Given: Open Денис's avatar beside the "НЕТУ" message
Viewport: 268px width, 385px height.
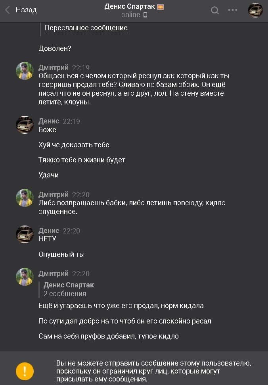Looking at the screenshot, I should pyautogui.click(x=25, y=234).
